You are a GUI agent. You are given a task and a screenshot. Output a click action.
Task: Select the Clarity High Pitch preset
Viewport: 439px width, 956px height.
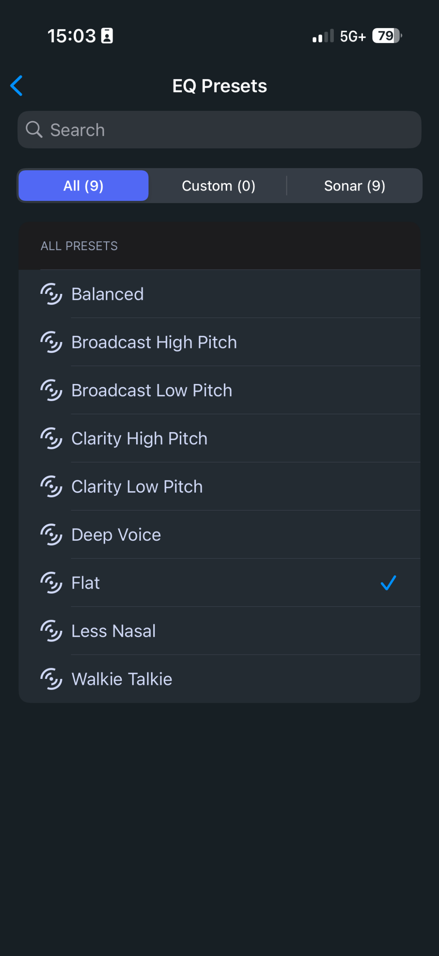[x=139, y=439]
